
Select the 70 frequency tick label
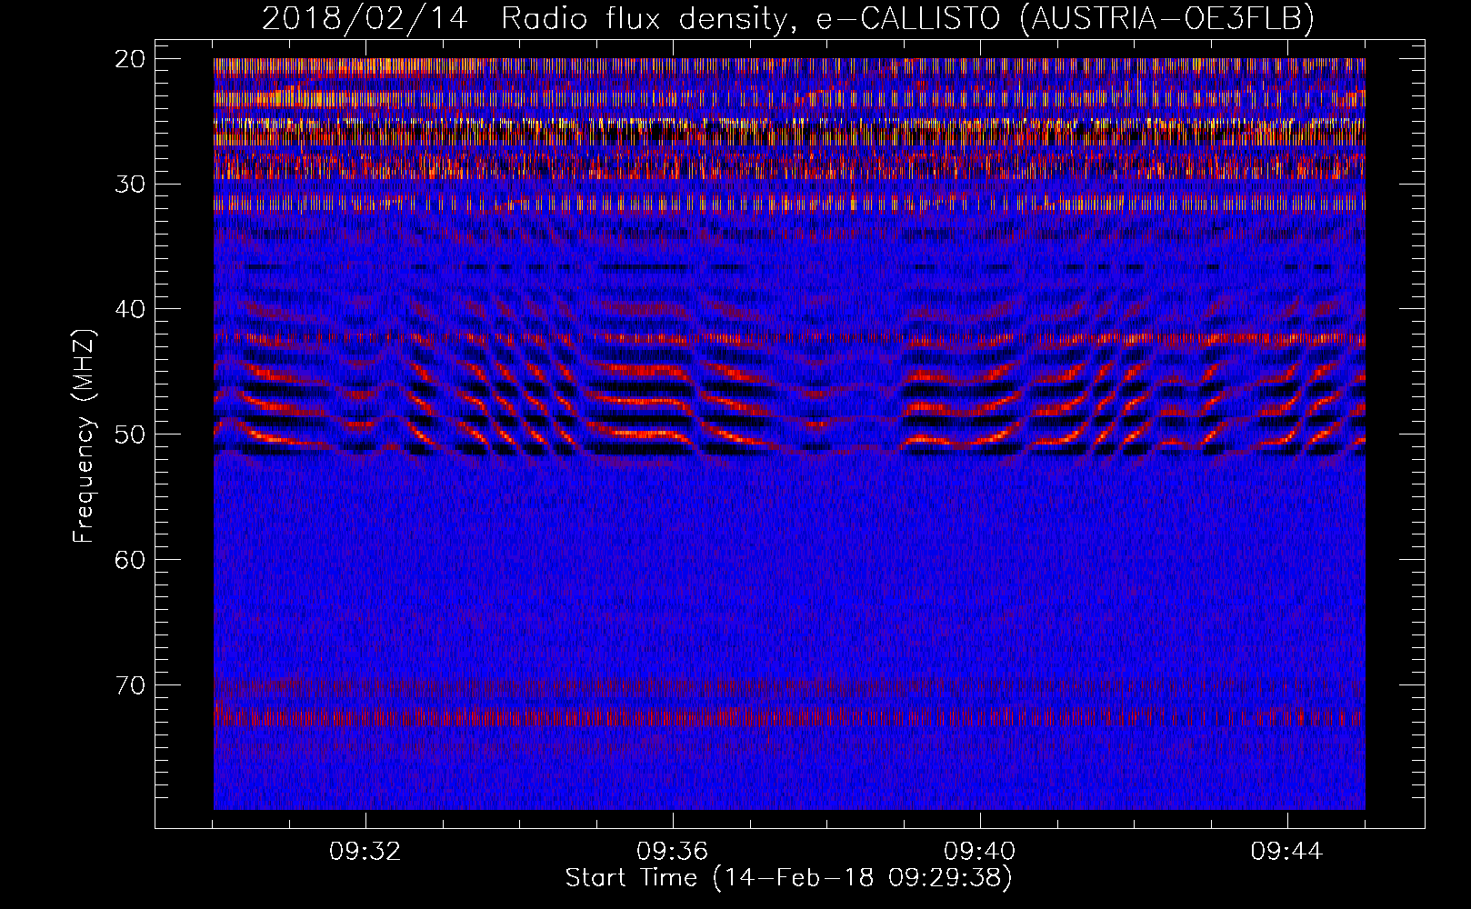click(131, 684)
